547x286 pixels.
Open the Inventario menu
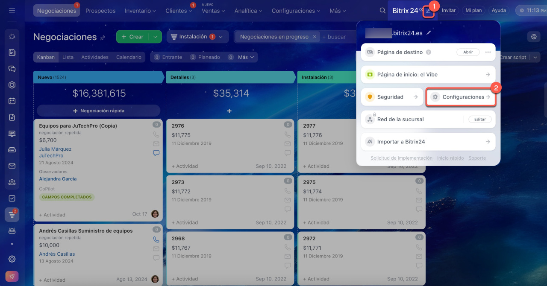click(140, 11)
